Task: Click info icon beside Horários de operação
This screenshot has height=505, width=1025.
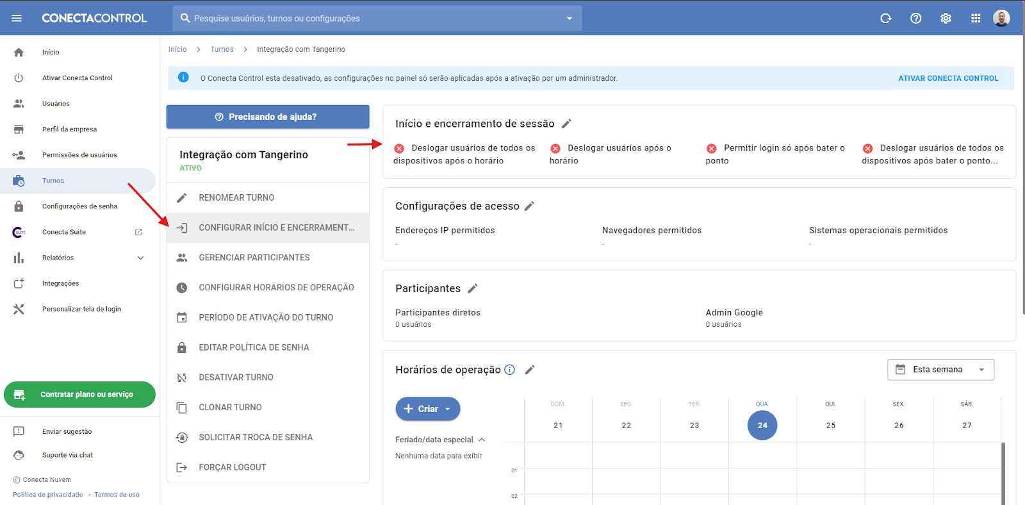Action: 510,370
